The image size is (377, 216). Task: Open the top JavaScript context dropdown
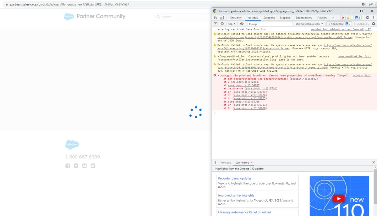232,24
